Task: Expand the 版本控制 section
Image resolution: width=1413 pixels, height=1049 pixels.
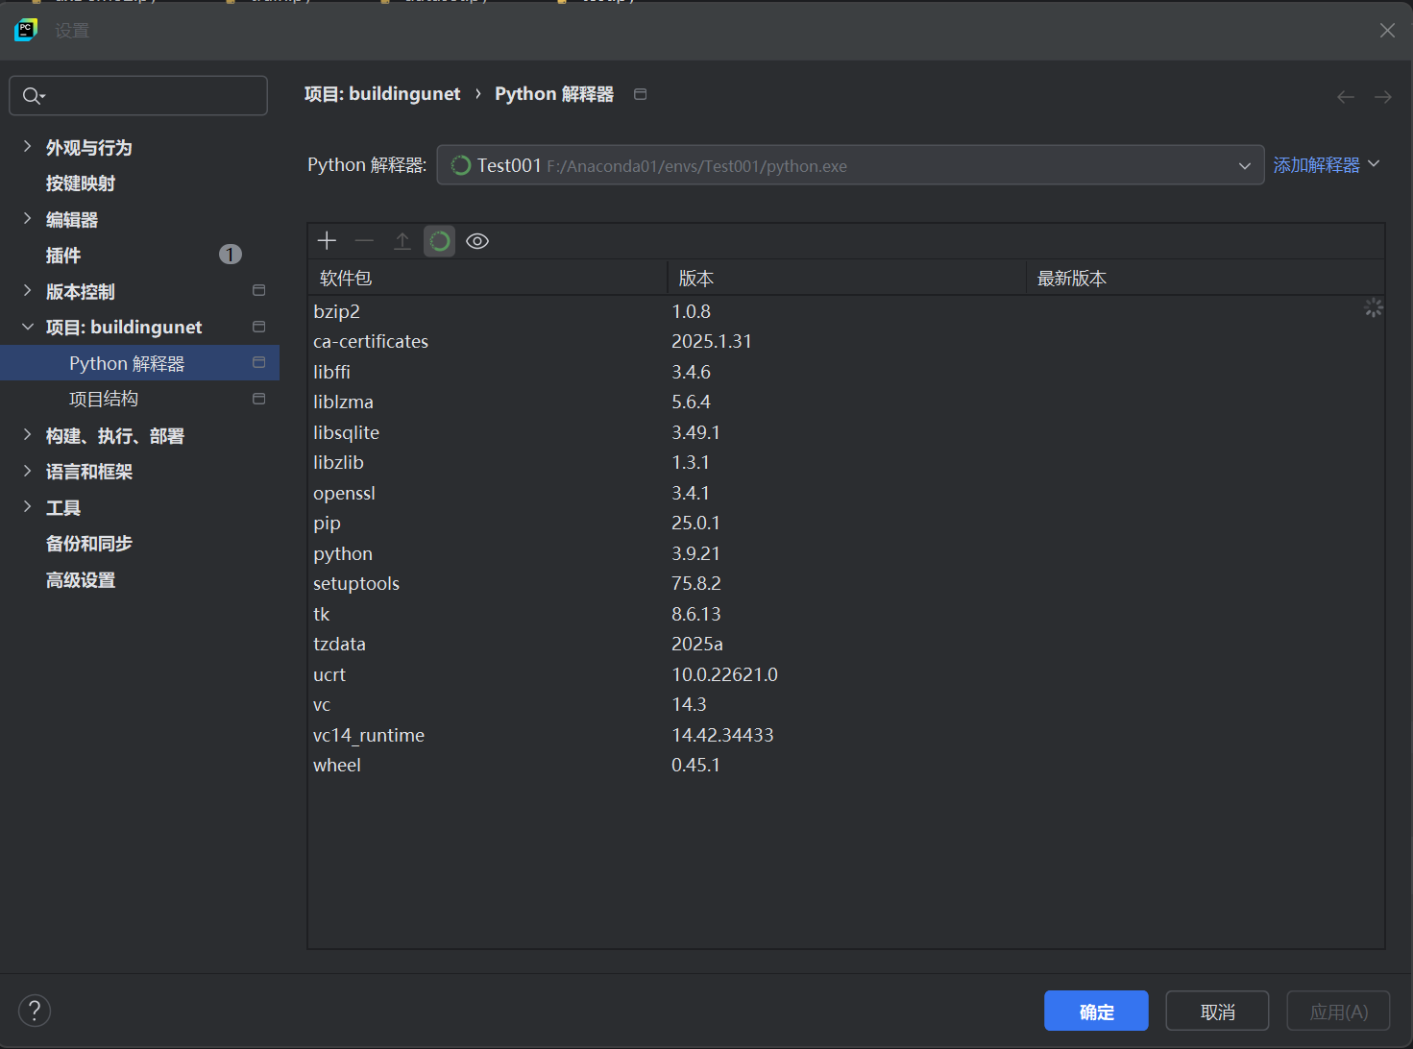Action: tap(27, 290)
